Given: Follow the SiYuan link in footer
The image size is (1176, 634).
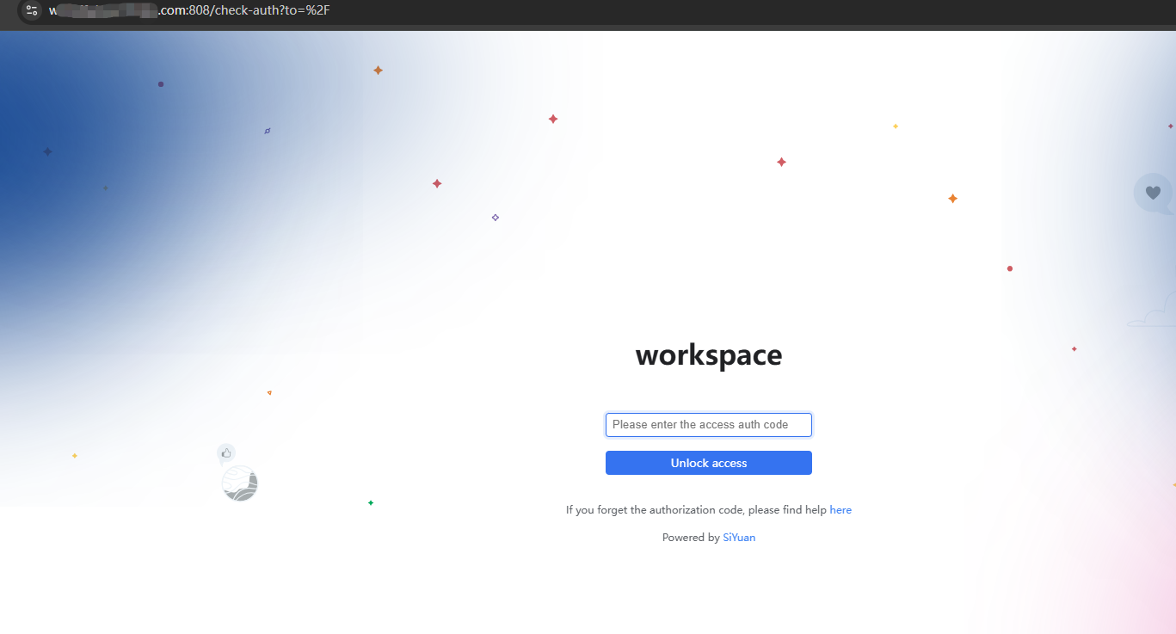Looking at the screenshot, I should point(739,538).
